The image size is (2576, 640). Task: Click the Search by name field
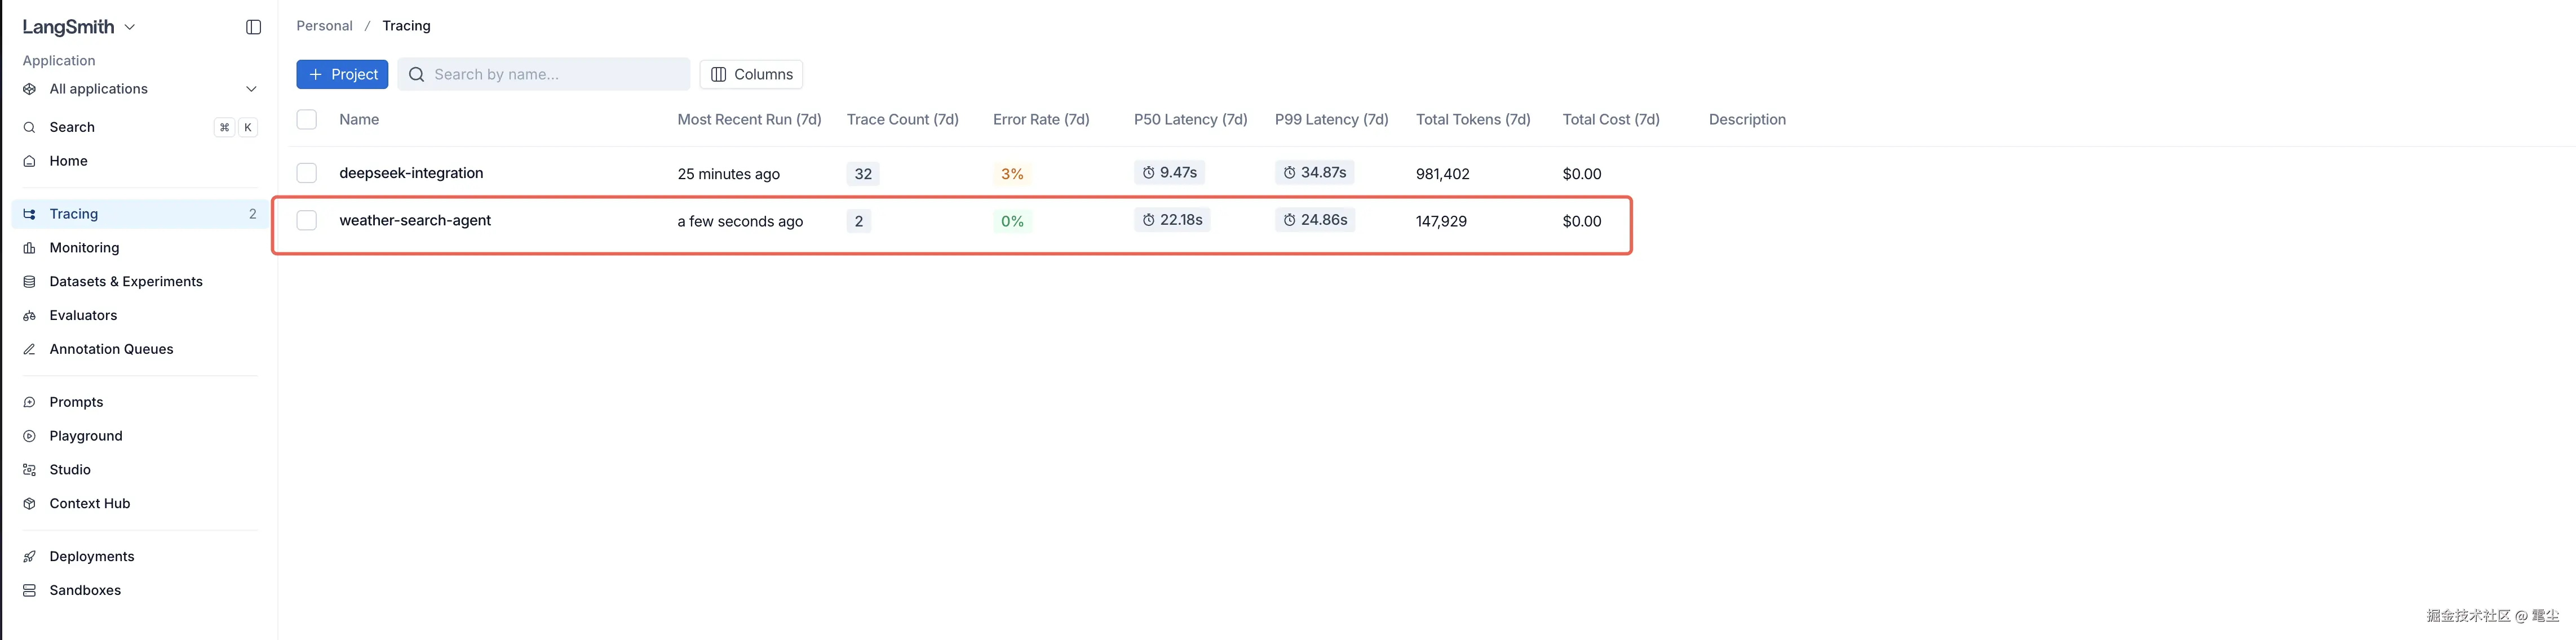click(544, 74)
